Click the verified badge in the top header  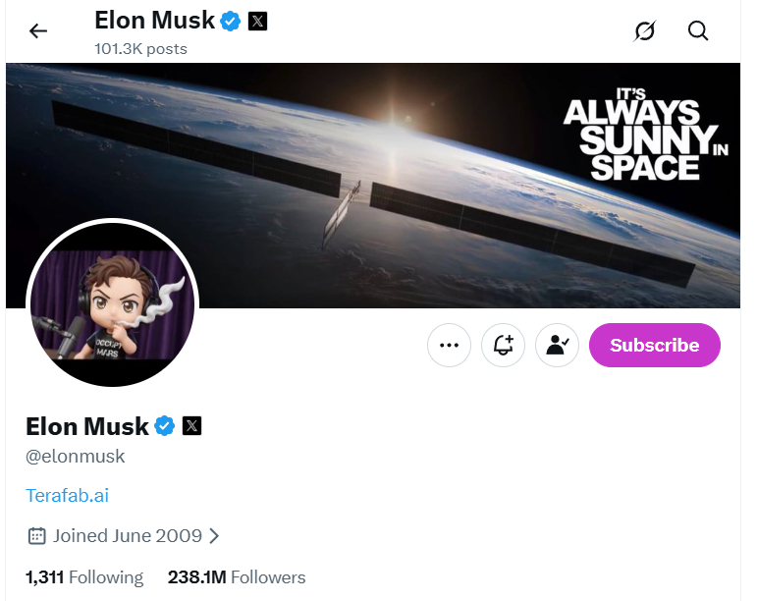(231, 20)
